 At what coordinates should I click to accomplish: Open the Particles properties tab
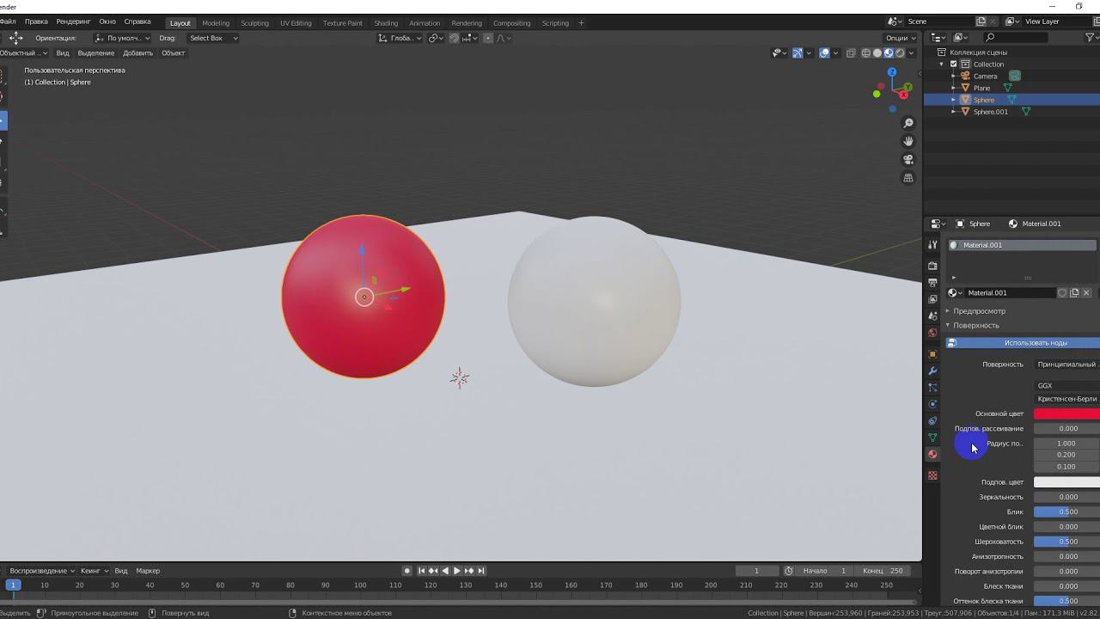point(932,388)
